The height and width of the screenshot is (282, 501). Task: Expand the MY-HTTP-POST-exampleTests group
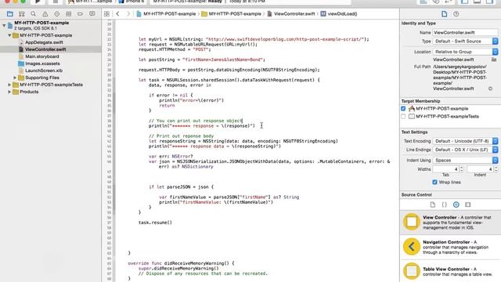(9, 85)
